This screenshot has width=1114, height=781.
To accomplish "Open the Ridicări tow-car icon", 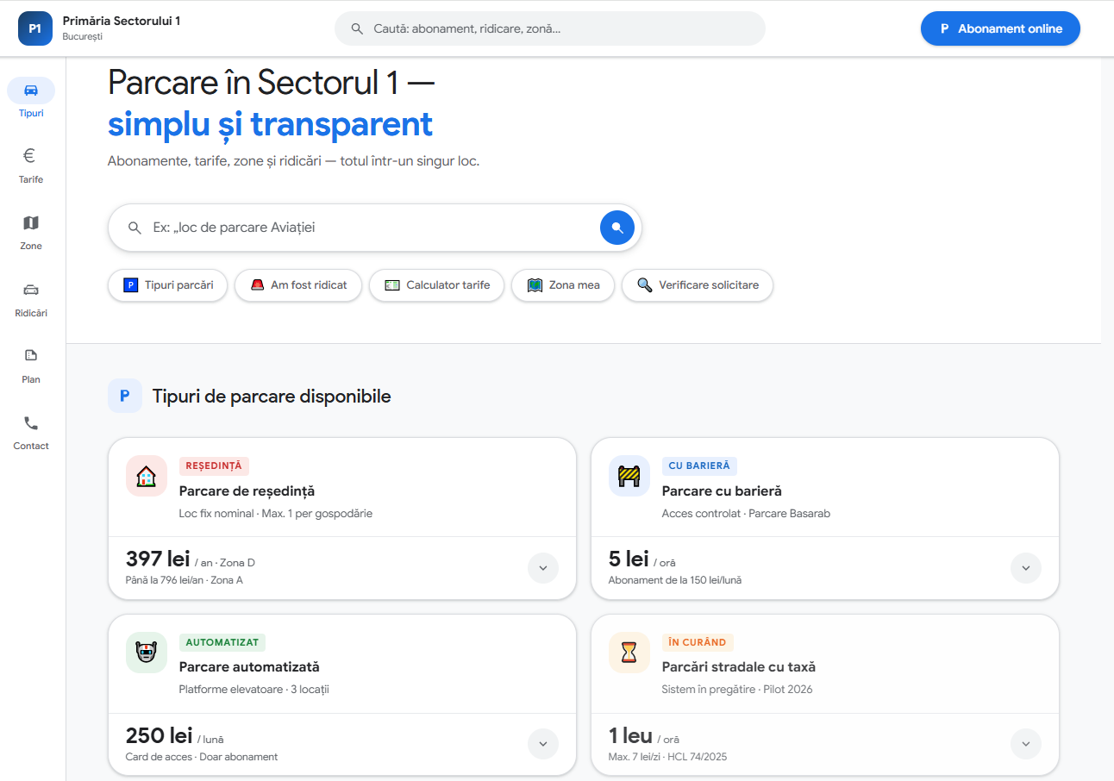I will pyautogui.click(x=31, y=290).
